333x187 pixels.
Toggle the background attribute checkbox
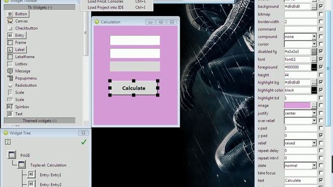point(321,6)
